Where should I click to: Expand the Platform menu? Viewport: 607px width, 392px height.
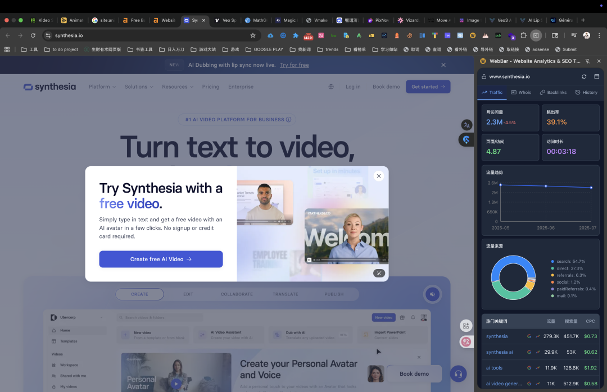click(x=102, y=86)
